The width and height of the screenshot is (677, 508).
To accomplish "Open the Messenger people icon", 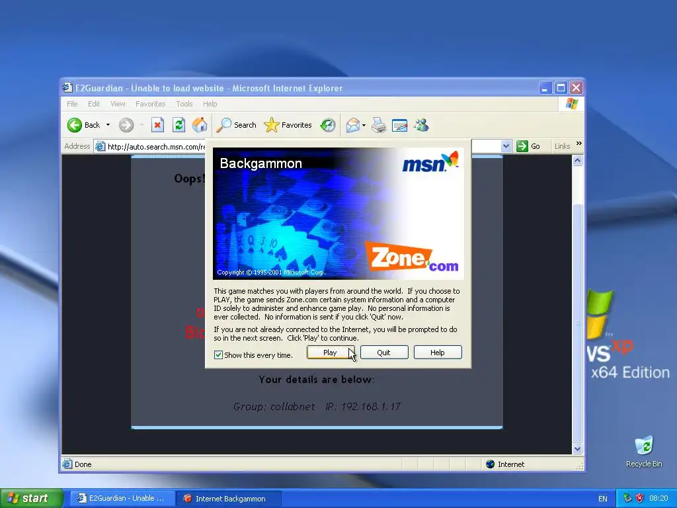I will (421, 125).
